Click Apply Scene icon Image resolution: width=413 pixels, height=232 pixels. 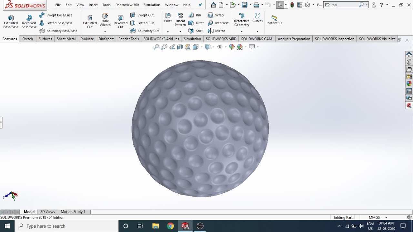pos(239,47)
